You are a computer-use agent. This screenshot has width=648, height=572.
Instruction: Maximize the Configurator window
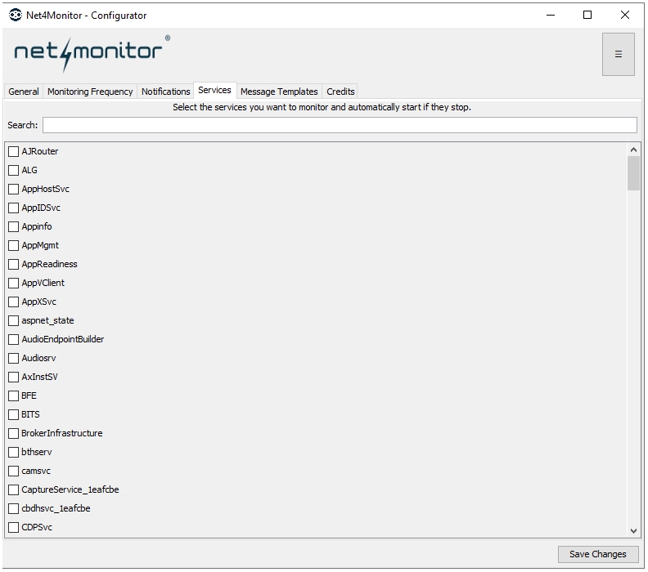point(587,16)
